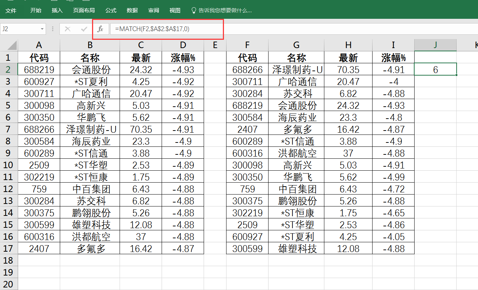
Task: Confirm the entry with checkmark icon
Action: [84, 29]
